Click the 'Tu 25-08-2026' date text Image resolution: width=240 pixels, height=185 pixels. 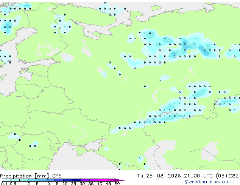159,176
